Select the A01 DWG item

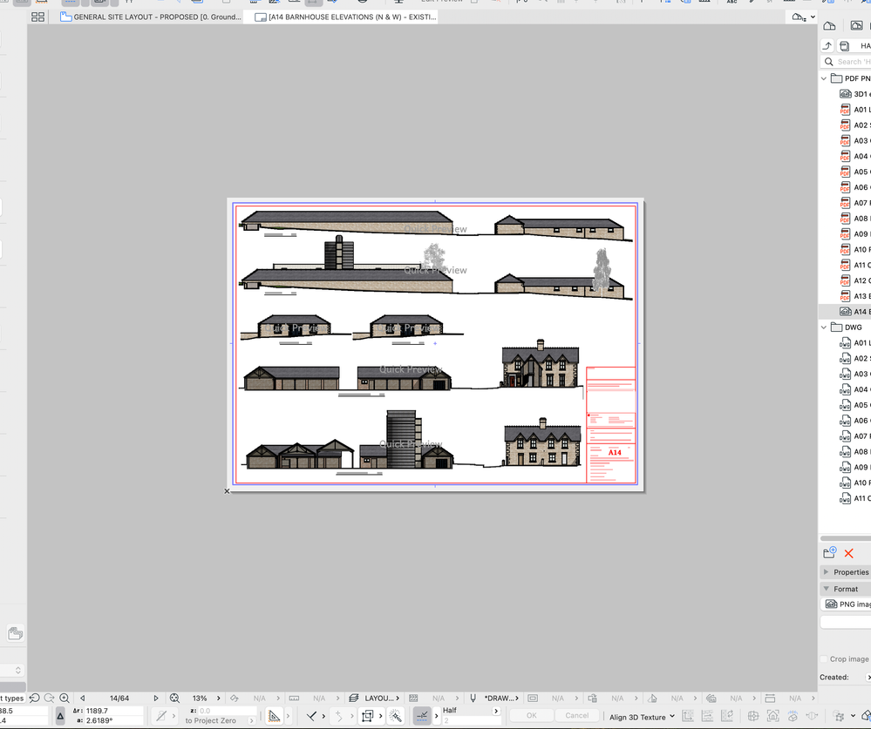[x=854, y=343]
